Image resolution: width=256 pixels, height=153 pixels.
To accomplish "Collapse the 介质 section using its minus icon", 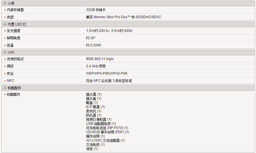I will [5, 3].
